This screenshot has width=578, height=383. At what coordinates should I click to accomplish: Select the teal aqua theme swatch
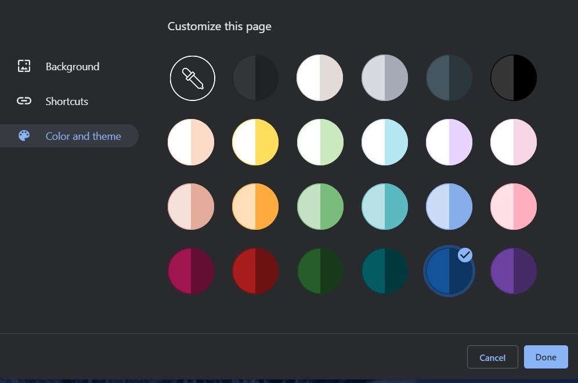[x=385, y=207]
